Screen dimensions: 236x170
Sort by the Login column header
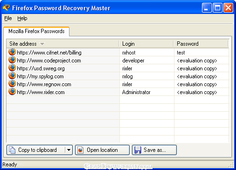(146, 44)
